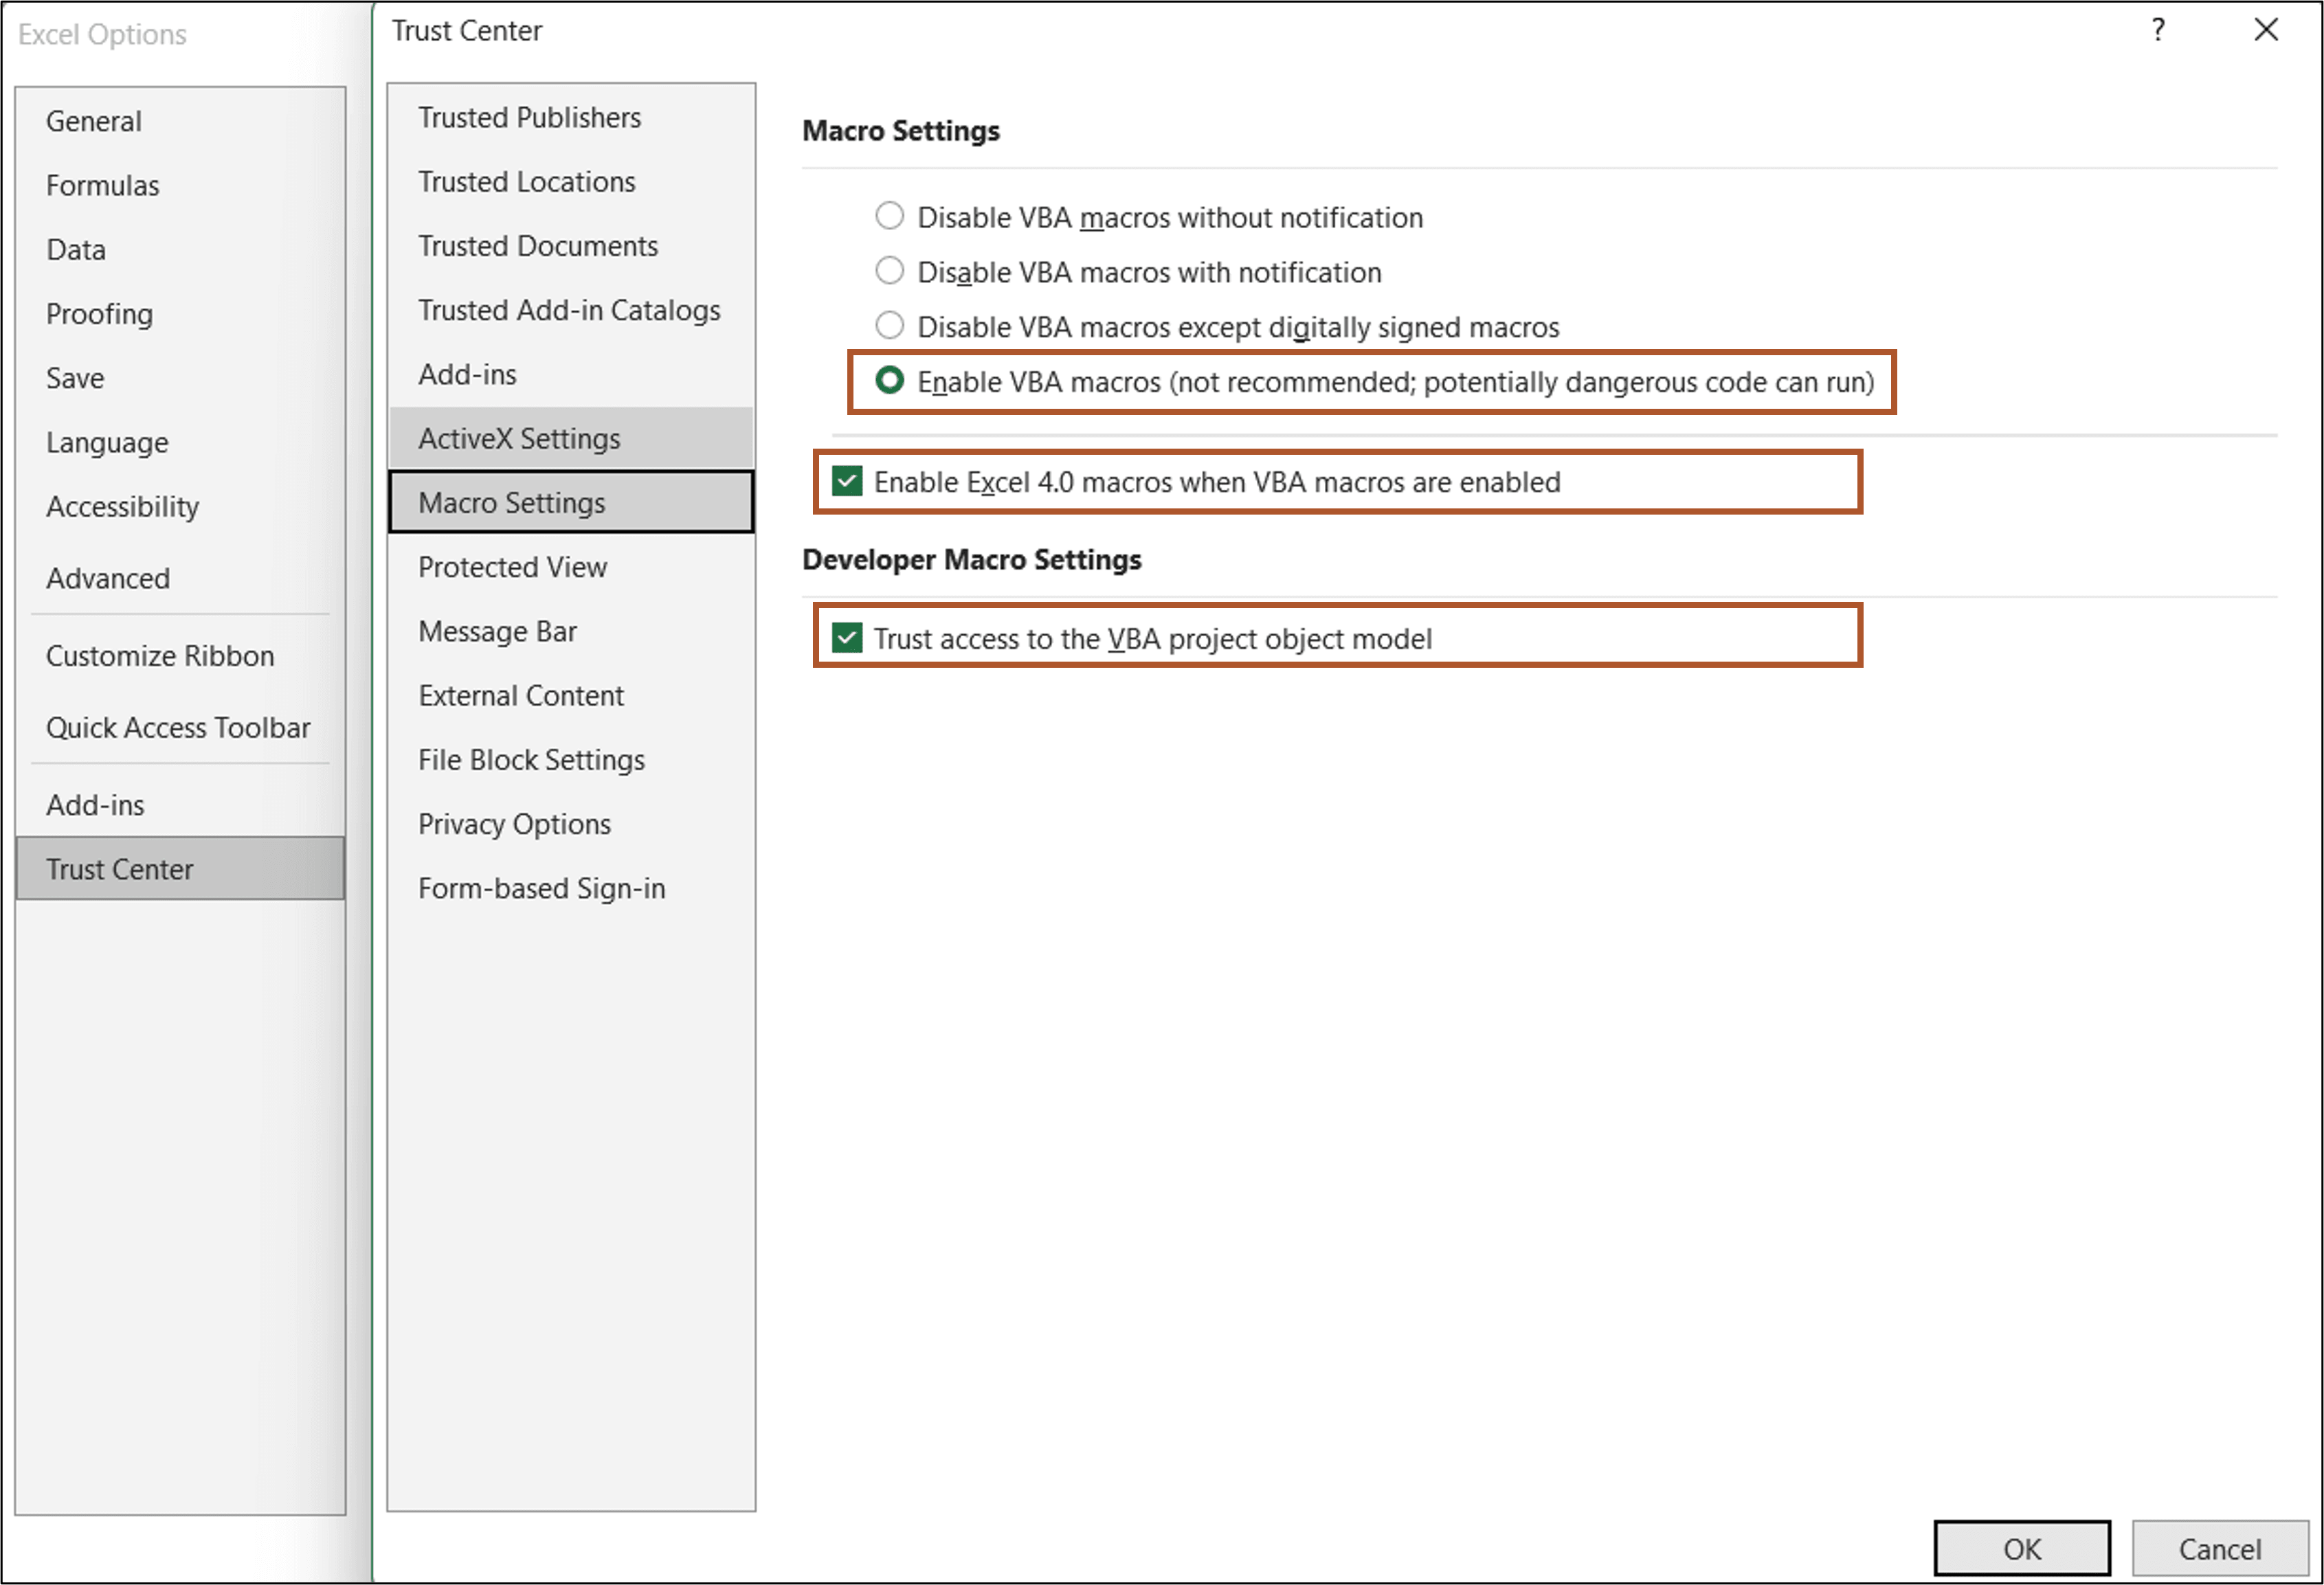Enable VBA macros option
The image size is (2324, 1585).
[891, 381]
